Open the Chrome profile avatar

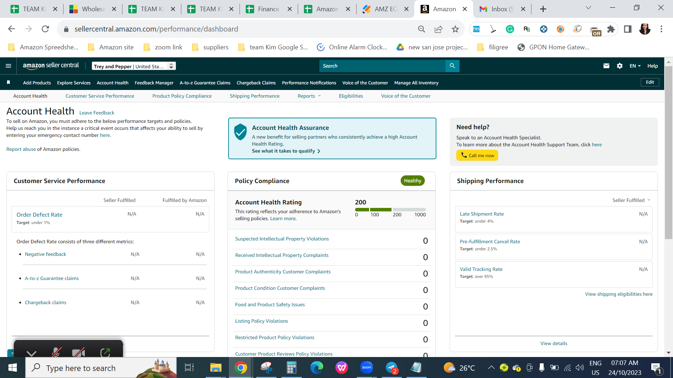coord(645,29)
